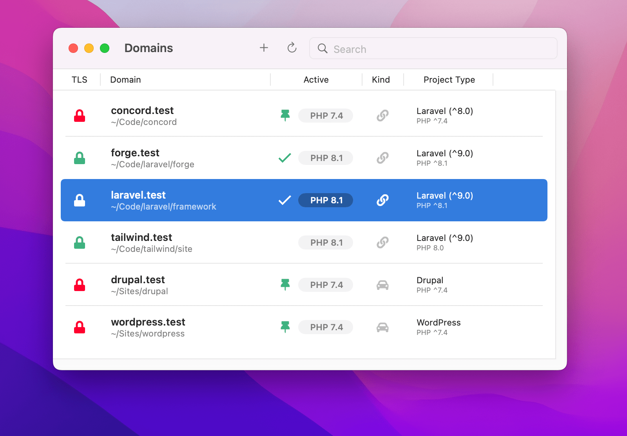Click the magnifying glass search icon
Image resolution: width=627 pixels, height=436 pixels.
pos(323,48)
